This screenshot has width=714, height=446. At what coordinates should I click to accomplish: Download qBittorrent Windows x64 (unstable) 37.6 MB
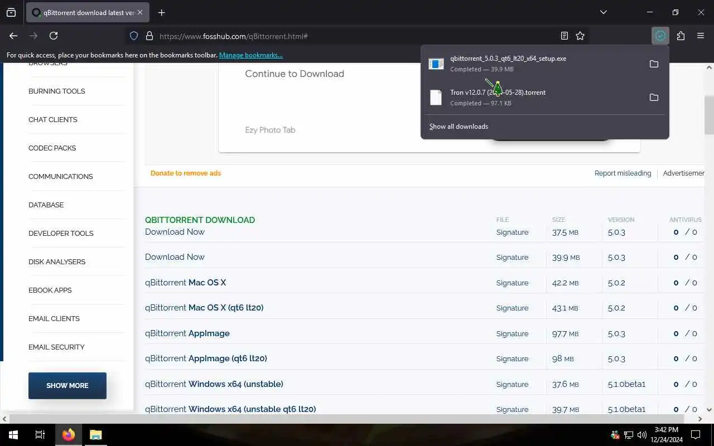click(214, 384)
